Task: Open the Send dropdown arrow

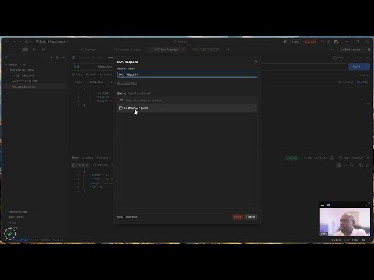Action: [x=368, y=66]
